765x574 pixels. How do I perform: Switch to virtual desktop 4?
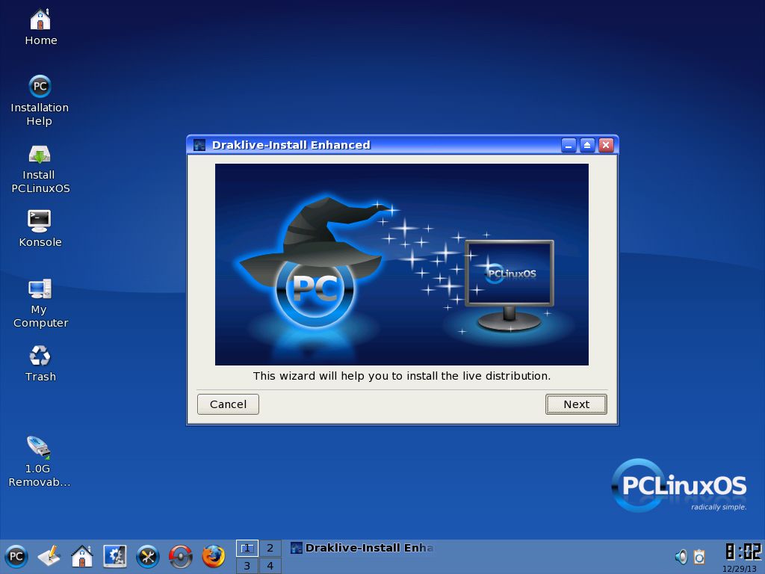click(270, 566)
